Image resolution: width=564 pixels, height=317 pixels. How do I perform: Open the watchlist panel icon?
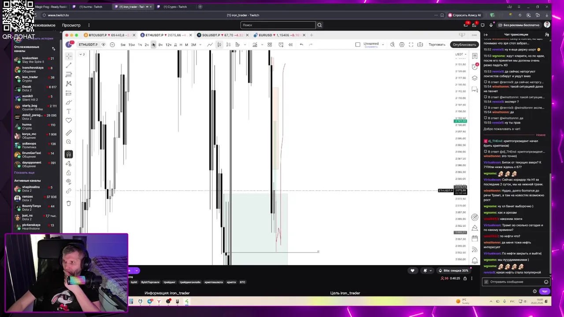click(475, 56)
